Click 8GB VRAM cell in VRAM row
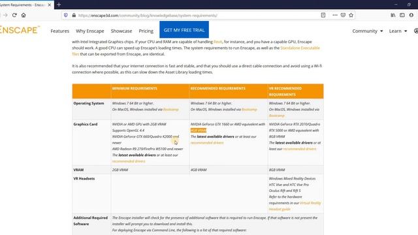Viewport: 418px width, 235px height. 277,170
